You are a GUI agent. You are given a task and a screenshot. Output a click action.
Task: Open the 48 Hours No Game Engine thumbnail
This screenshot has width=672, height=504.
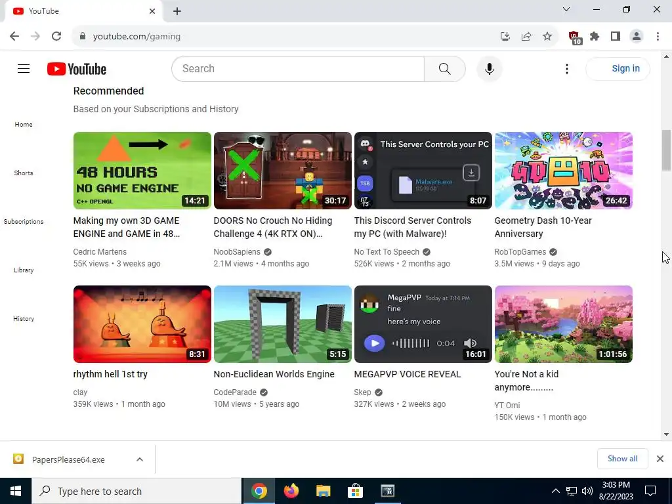142,171
